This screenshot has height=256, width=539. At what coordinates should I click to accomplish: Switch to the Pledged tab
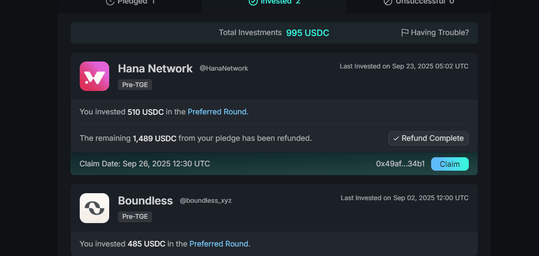pos(133,2)
